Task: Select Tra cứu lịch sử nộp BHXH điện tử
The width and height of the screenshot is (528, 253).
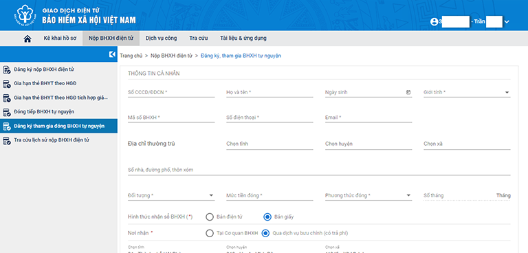Action: pos(58,140)
